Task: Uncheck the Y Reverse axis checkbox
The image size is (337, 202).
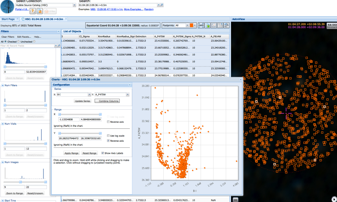Action: (108, 141)
